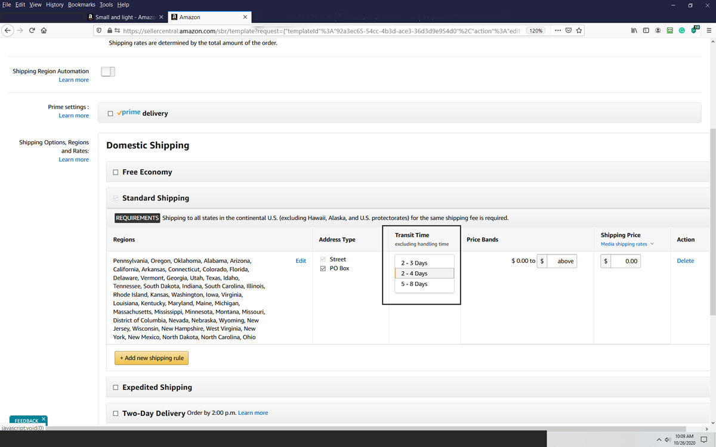Show hidden system tray icons
The height and width of the screenshot is (447, 716).
[659, 440]
